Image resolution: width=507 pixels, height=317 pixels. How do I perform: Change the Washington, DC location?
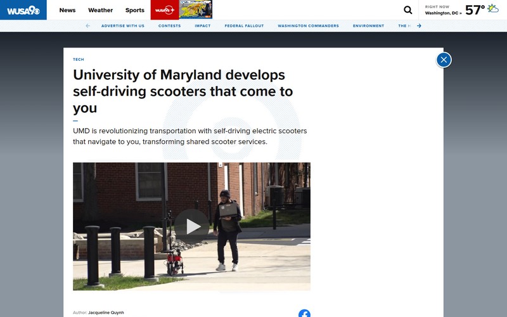443,13
